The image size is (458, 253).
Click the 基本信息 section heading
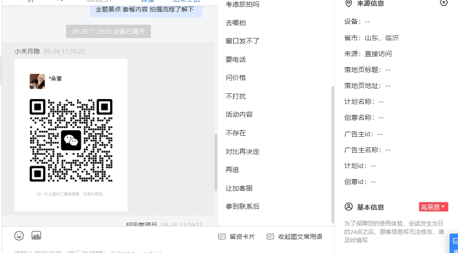point(370,207)
